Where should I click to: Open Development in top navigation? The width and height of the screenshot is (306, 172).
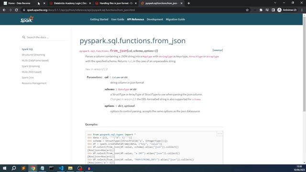pos(155,19)
